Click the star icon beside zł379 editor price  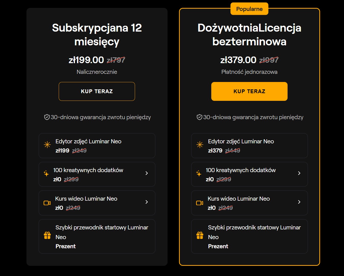(200, 145)
